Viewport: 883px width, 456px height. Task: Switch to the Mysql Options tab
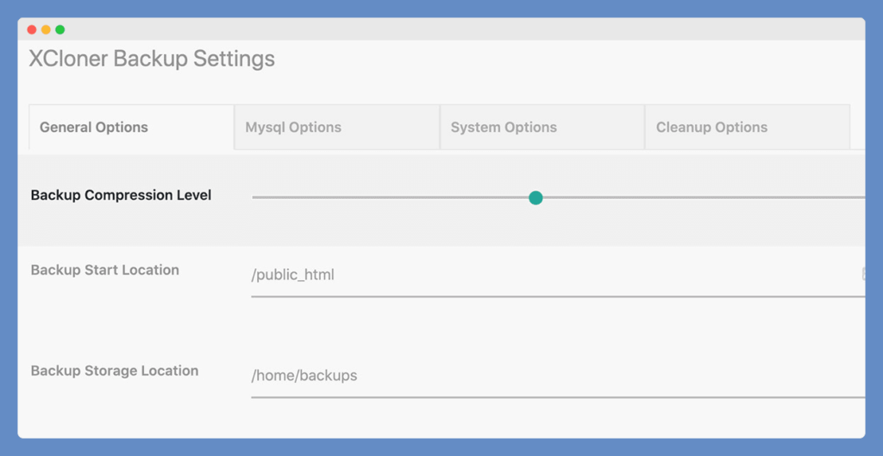tap(337, 128)
